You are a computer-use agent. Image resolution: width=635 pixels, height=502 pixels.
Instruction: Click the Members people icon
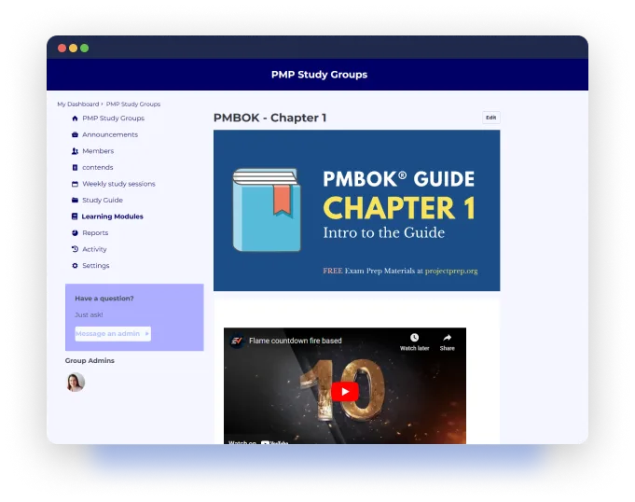tap(75, 151)
